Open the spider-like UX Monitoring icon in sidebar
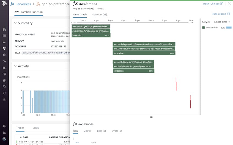Image resolution: width=233 pixels, height=145 pixels. pos(4,99)
